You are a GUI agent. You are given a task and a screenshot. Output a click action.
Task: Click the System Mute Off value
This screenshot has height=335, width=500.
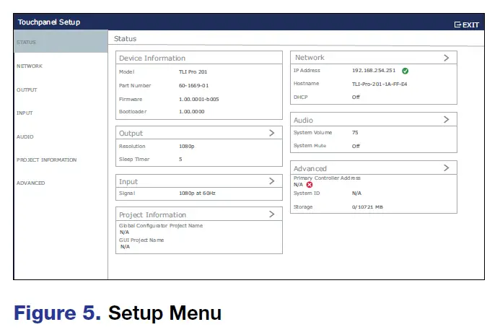(356, 146)
